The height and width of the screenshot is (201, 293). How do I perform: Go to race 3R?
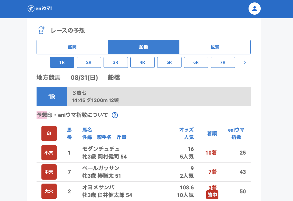pos(116,62)
